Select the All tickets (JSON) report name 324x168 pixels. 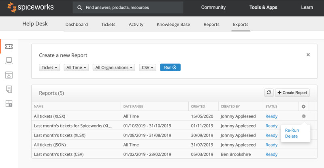(50, 145)
